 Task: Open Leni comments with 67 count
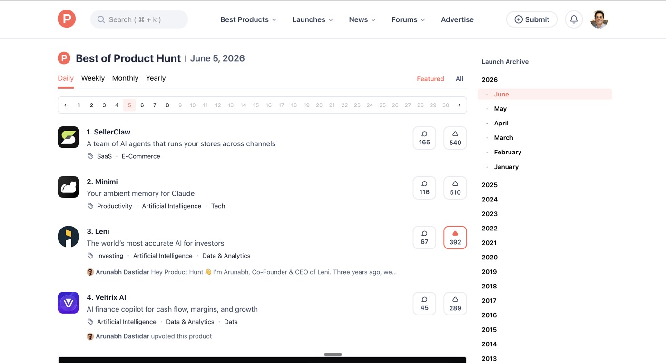coord(424,238)
